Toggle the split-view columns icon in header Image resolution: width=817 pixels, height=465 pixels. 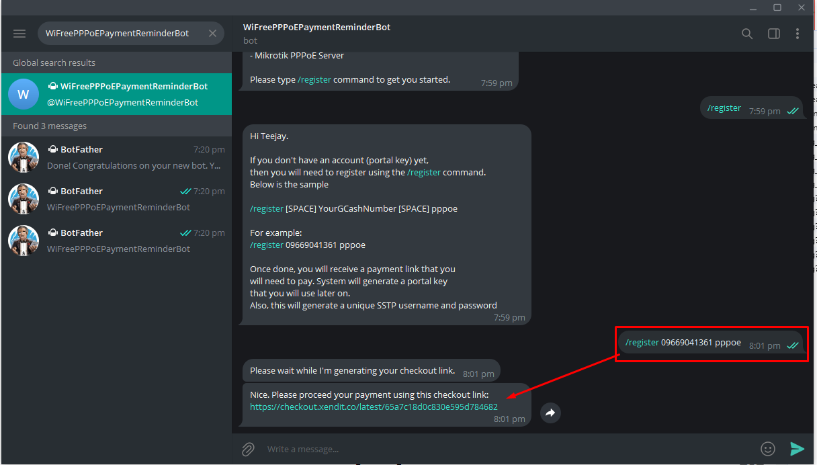point(773,33)
